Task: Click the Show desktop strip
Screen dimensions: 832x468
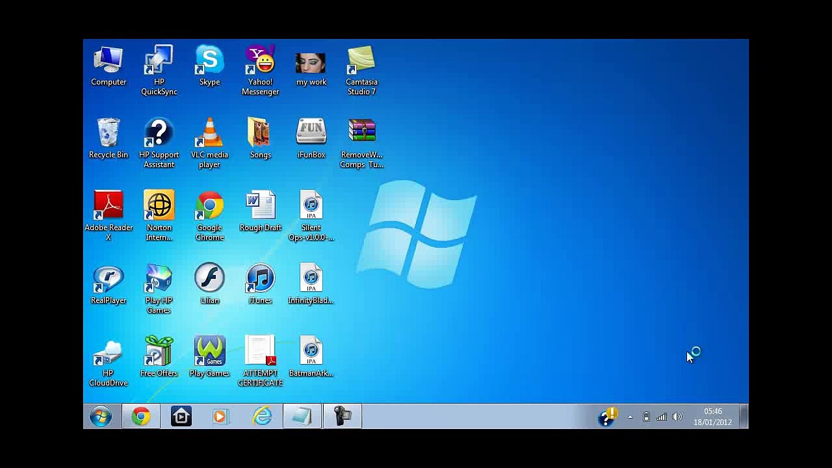Action: (744, 417)
